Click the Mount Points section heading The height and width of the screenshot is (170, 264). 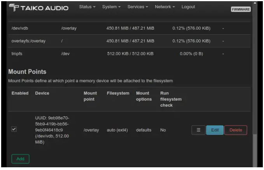[x=27, y=72]
